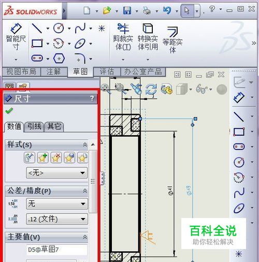Expand the Trim Entities dropdown arrow

[123, 60]
